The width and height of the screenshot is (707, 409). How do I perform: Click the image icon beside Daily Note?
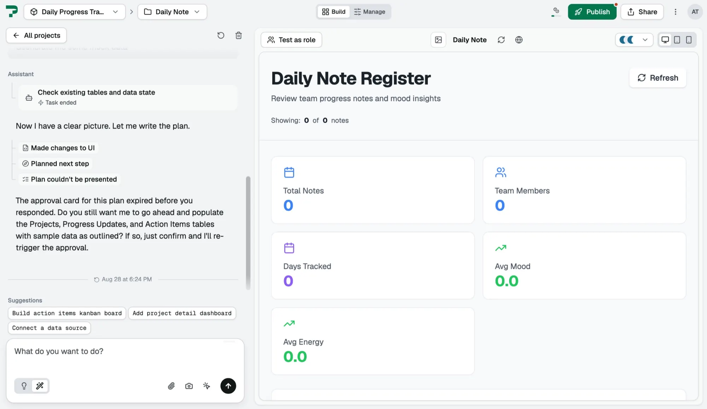[438, 40]
